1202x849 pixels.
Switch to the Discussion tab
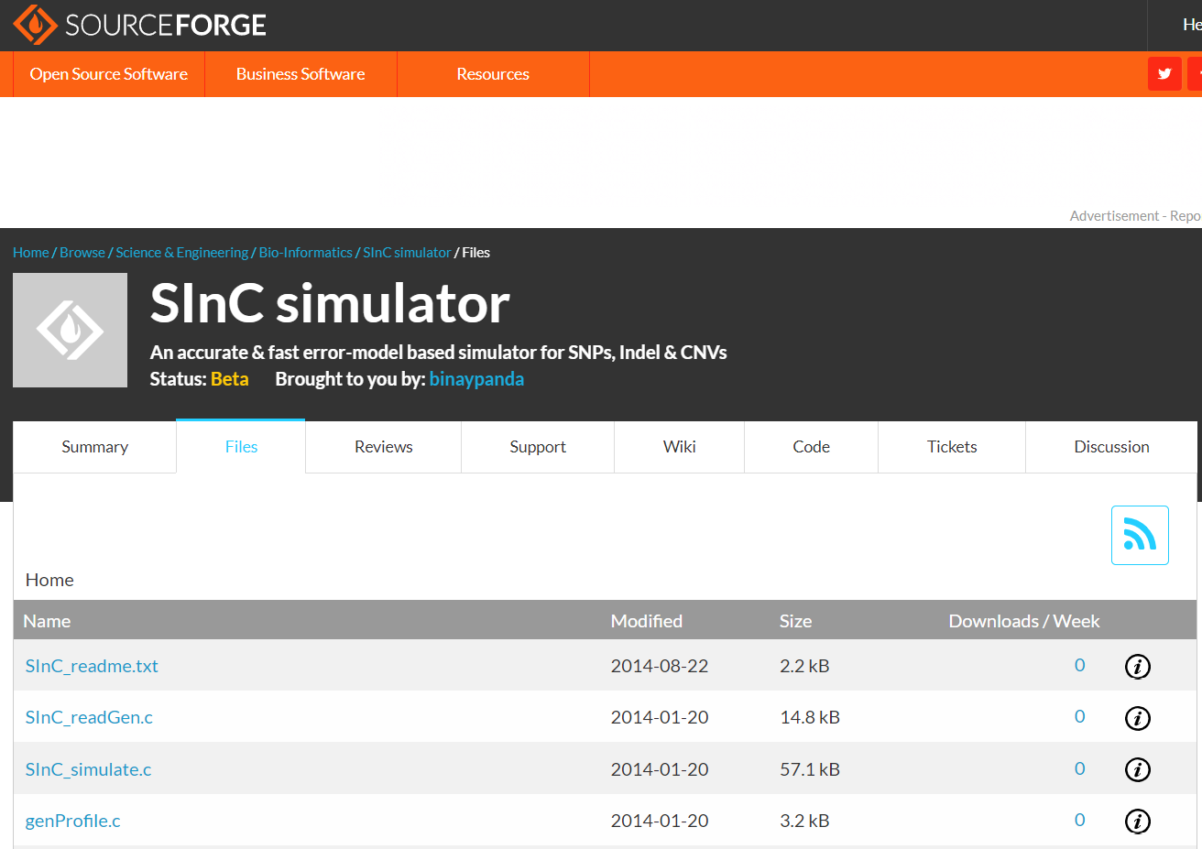(1111, 447)
